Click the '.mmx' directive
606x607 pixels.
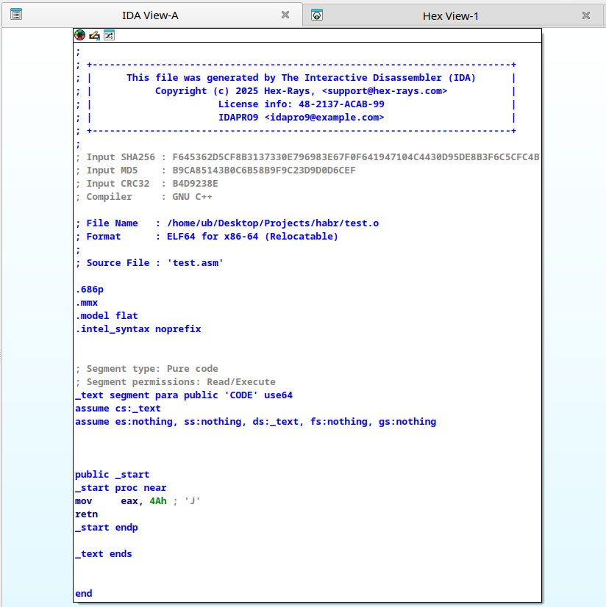click(x=86, y=303)
